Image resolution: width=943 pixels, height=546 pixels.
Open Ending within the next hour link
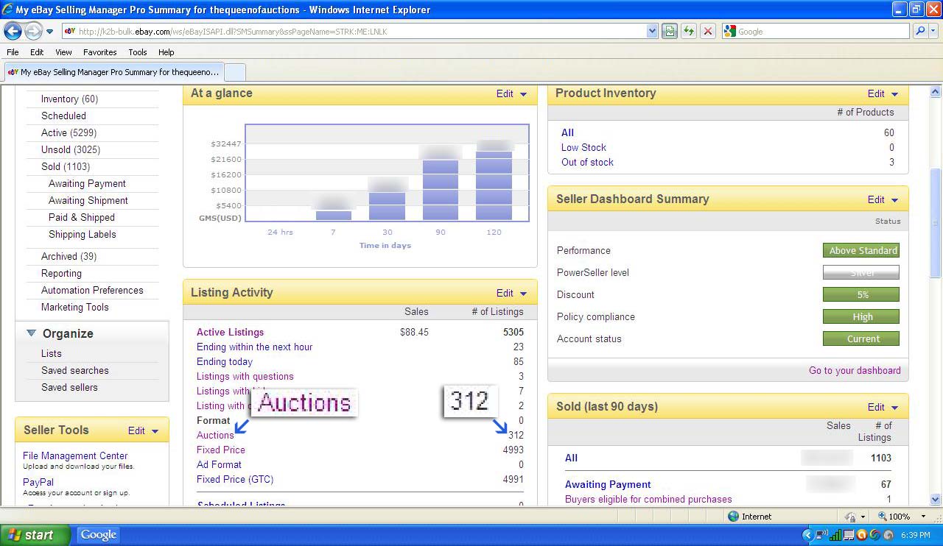tap(254, 347)
